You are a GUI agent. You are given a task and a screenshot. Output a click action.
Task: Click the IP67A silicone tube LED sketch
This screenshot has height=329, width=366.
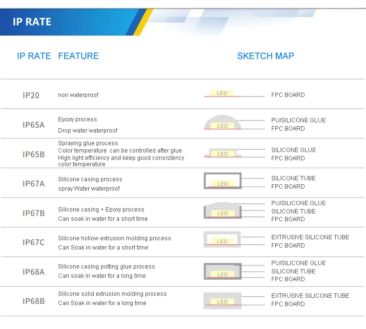(222, 181)
